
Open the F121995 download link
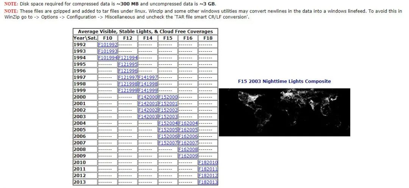(x=128, y=64)
